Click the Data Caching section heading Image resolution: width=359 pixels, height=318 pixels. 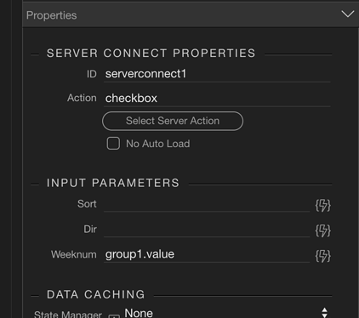click(96, 294)
